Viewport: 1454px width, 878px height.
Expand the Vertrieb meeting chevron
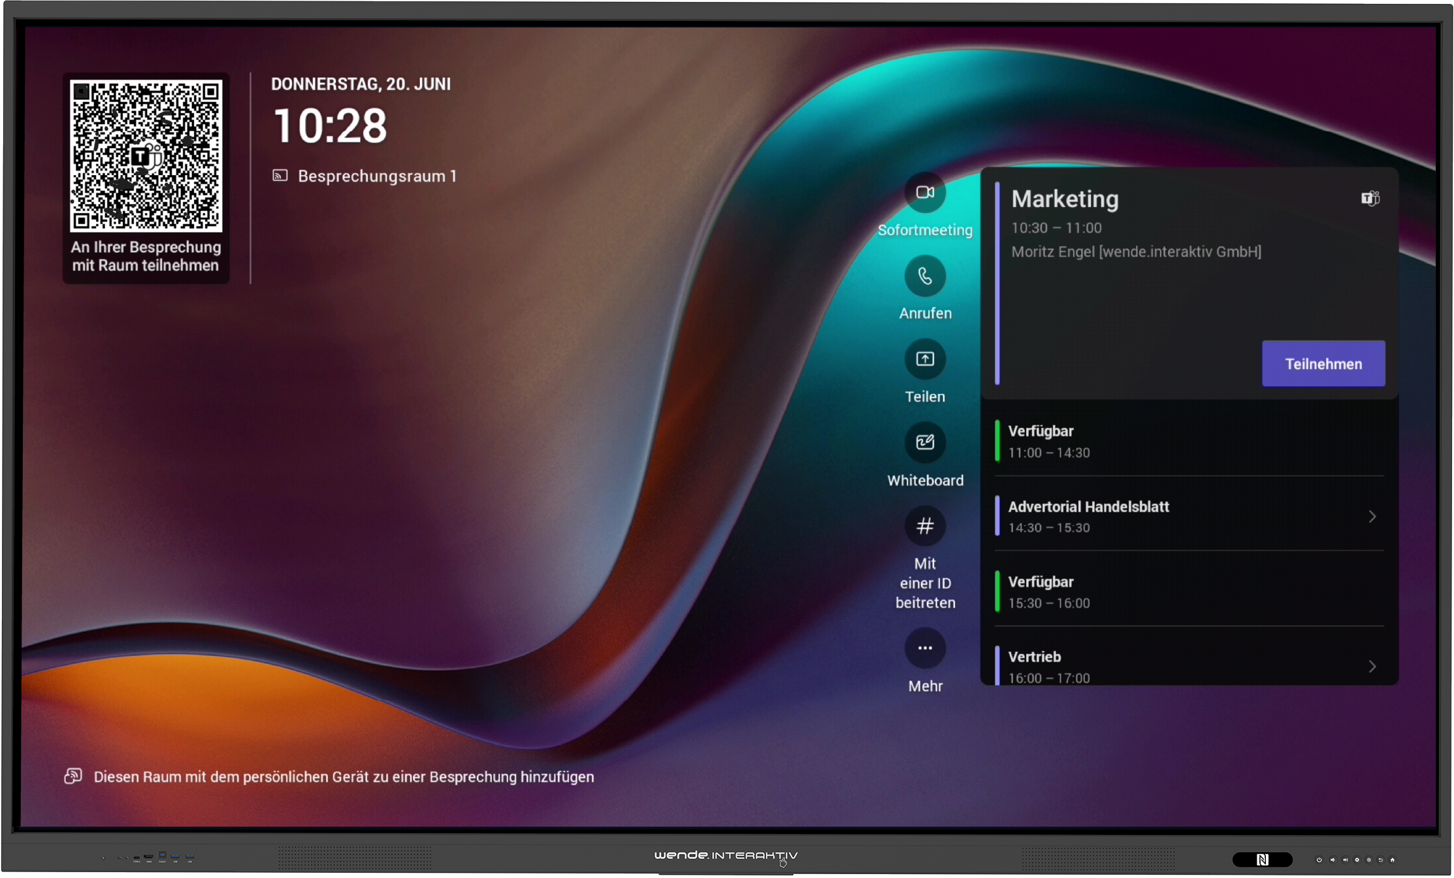[x=1372, y=666]
